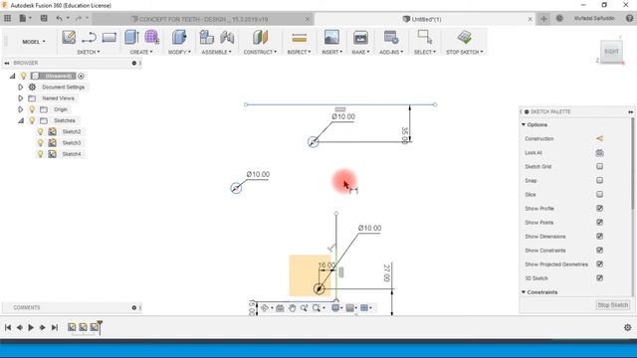Viewport: 637px width, 358px height.
Task: Click the Stop Sketch toolbar icon
Action: [465, 38]
